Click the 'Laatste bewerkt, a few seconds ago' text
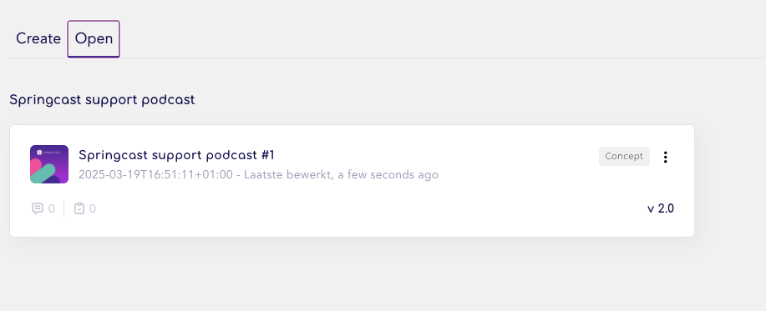The image size is (766, 311). pyautogui.click(x=341, y=174)
